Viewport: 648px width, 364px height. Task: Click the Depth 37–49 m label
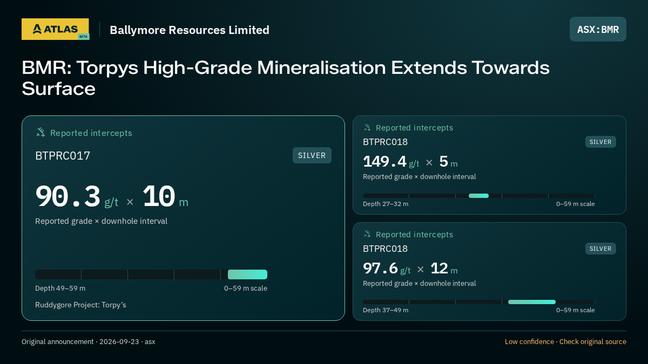point(386,310)
